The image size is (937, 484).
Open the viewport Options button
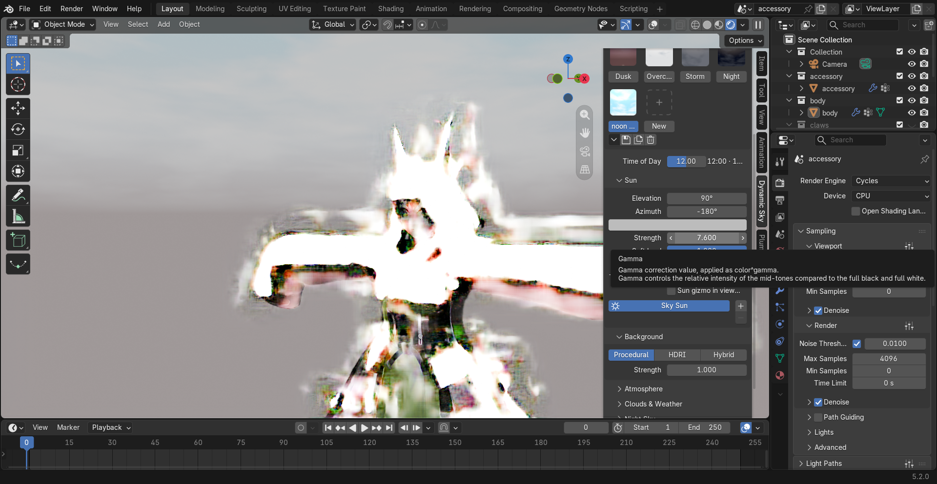click(744, 40)
